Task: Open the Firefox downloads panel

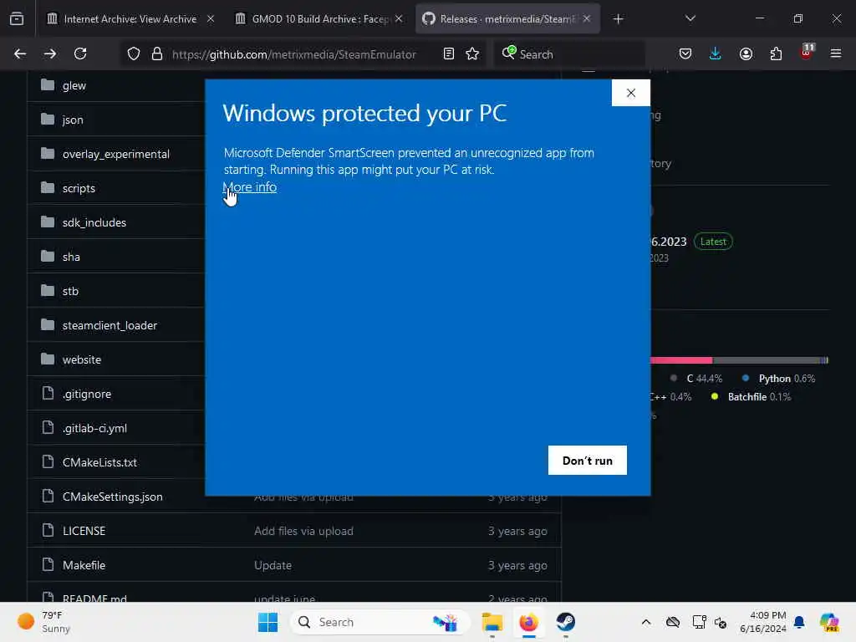Action: 716,53
